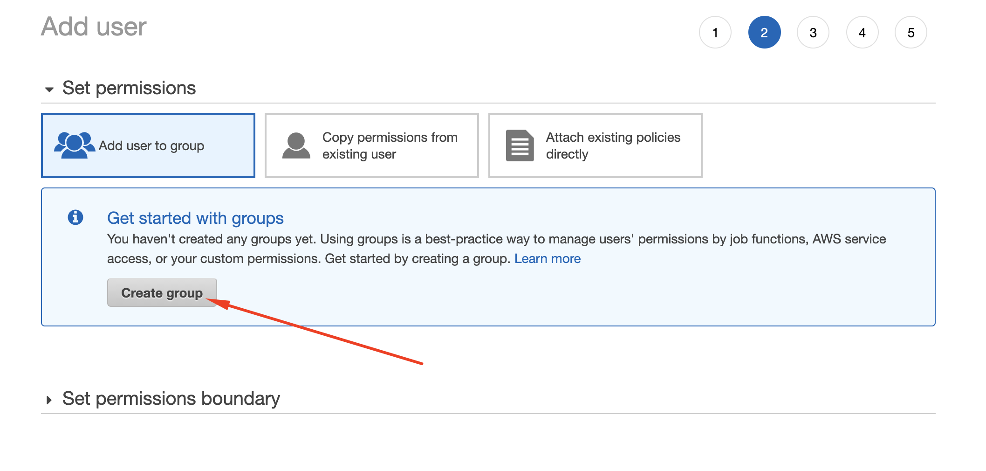Open the Learn more link
The height and width of the screenshot is (471, 986).
pos(547,259)
